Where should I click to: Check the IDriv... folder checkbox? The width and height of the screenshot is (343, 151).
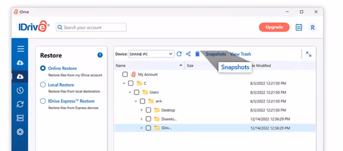coord(148,128)
